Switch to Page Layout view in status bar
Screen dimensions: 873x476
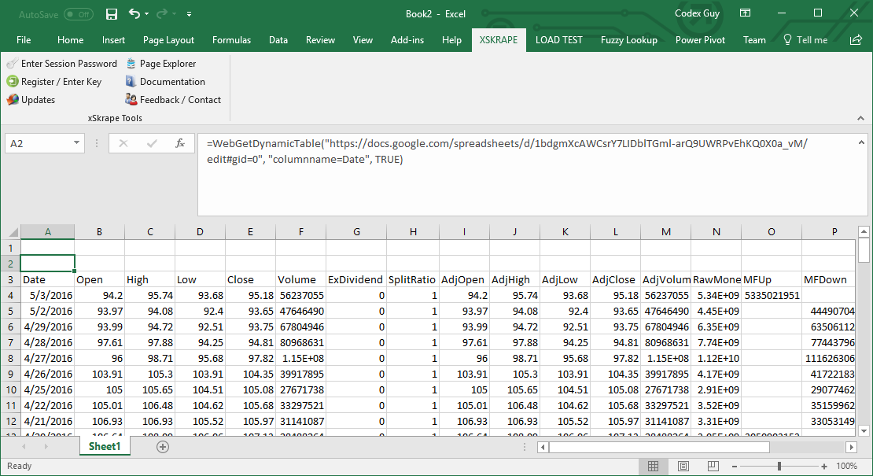click(x=683, y=466)
